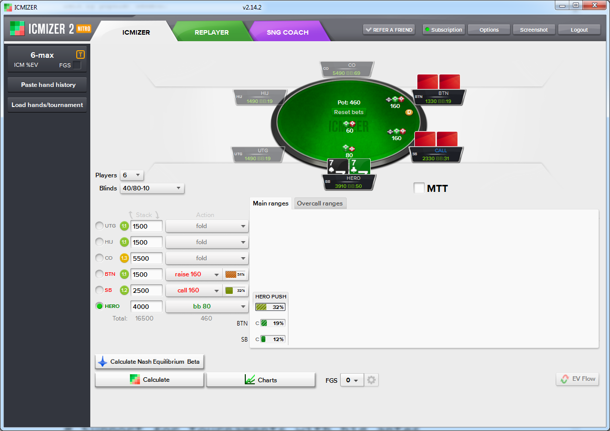Switch to the SNG COACH tab
Viewport: 610px width, 431px height.
coord(287,32)
